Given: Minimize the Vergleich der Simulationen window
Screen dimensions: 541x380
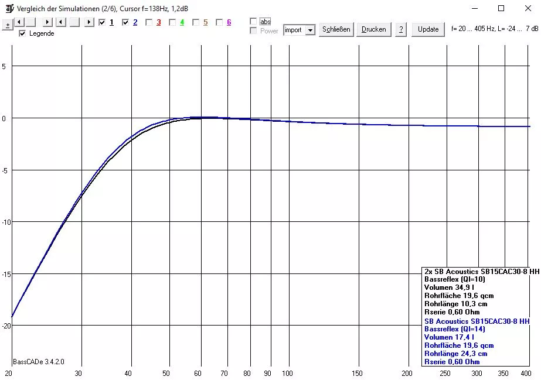Looking at the screenshot, I should pyautogui.click(x=475, y=8).
